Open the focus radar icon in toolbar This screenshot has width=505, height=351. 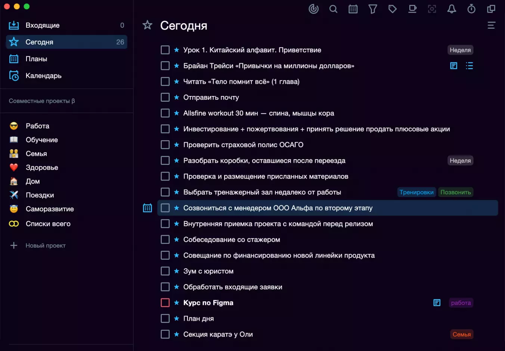314,9
